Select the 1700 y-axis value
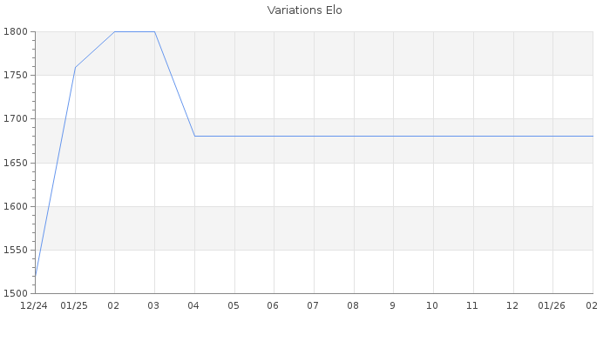 point(17,119)
